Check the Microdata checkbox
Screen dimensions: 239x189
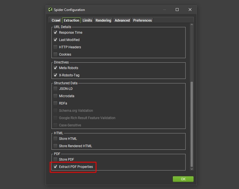(55, 96)
